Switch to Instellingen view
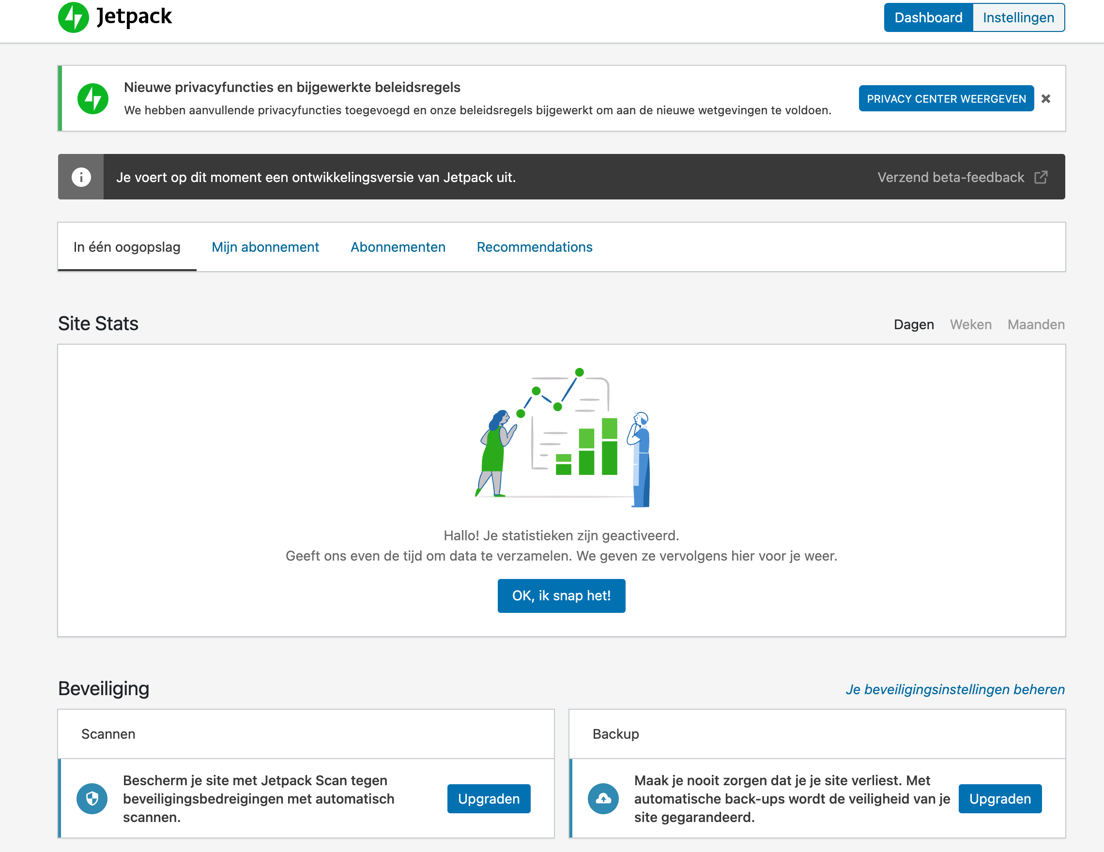The image size is (1104, 852). pyautogui.click(x=1018, y=18)
